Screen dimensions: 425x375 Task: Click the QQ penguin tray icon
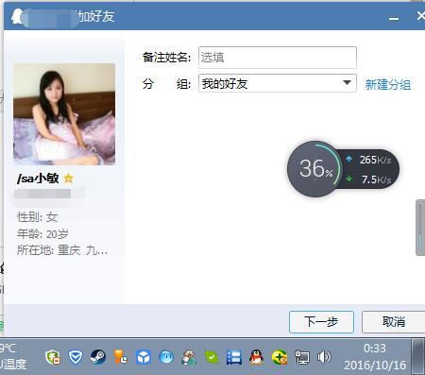coord(257,357)
